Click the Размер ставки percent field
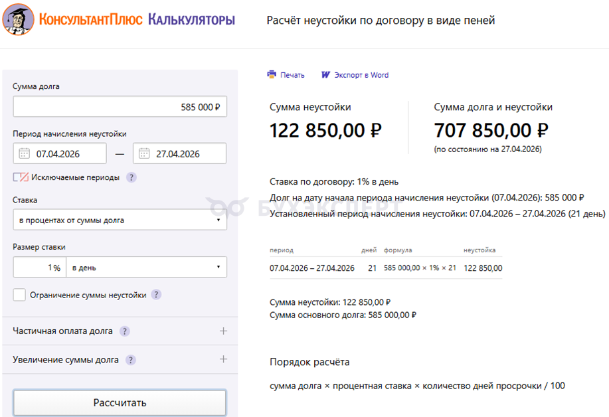 (x=40, y=268)
